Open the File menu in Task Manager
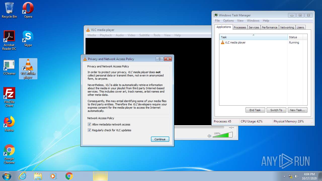The height and width of the screenshot is (181, 322). 217,21
